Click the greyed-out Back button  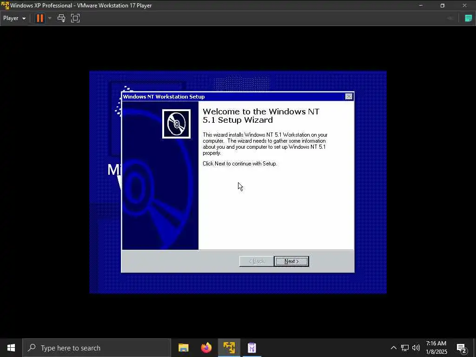(x=257, y=261)
